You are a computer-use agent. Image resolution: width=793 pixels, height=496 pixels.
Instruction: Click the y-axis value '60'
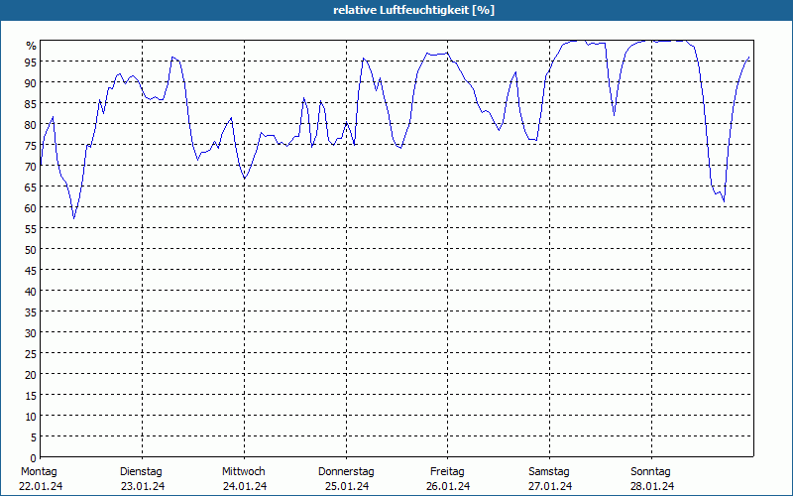[31, 208]
